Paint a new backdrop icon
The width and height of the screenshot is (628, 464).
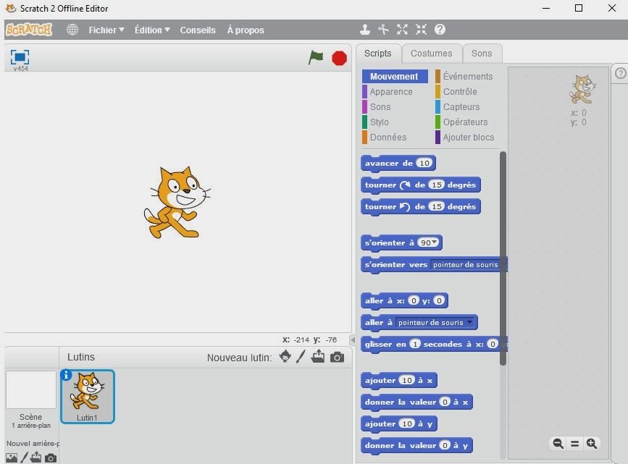[25, 457]
